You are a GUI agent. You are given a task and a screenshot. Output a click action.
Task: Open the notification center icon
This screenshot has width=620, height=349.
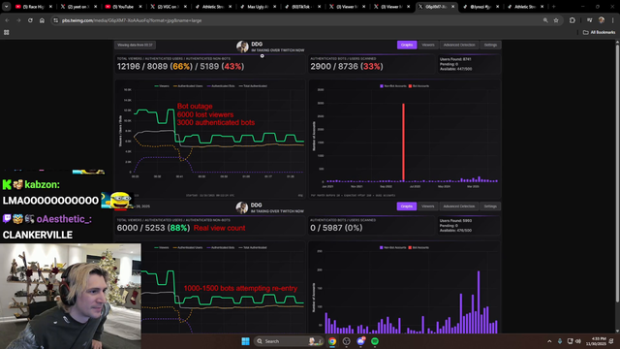point(611,341)
